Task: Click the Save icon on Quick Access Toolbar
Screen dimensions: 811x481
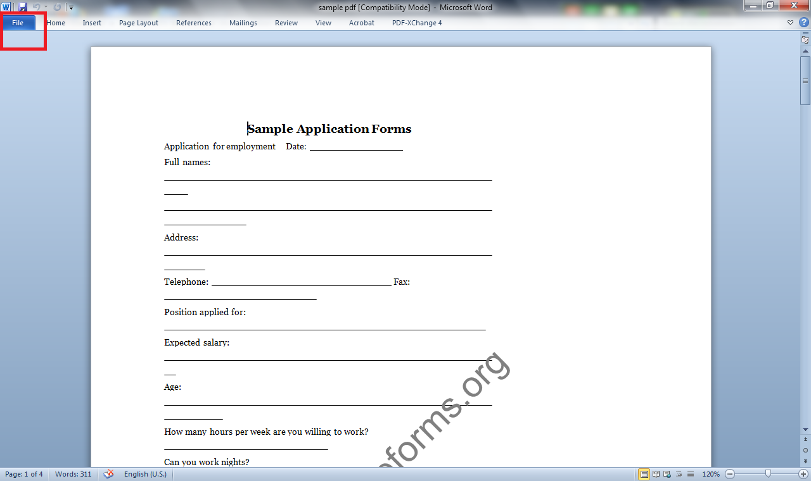Action: click(23, 7)
